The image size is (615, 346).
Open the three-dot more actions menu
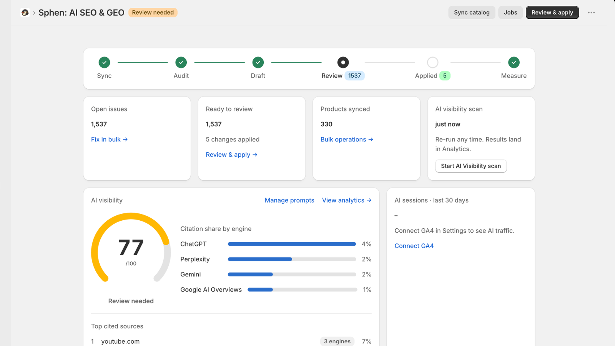[x=591, y=13]
